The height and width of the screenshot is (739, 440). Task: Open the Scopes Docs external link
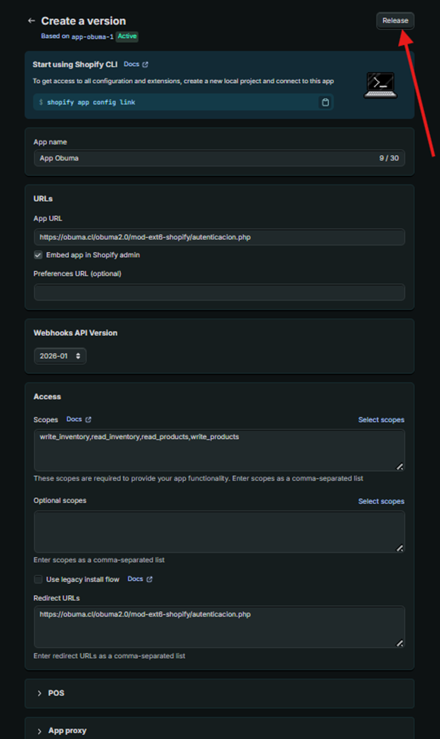point(79,419)
